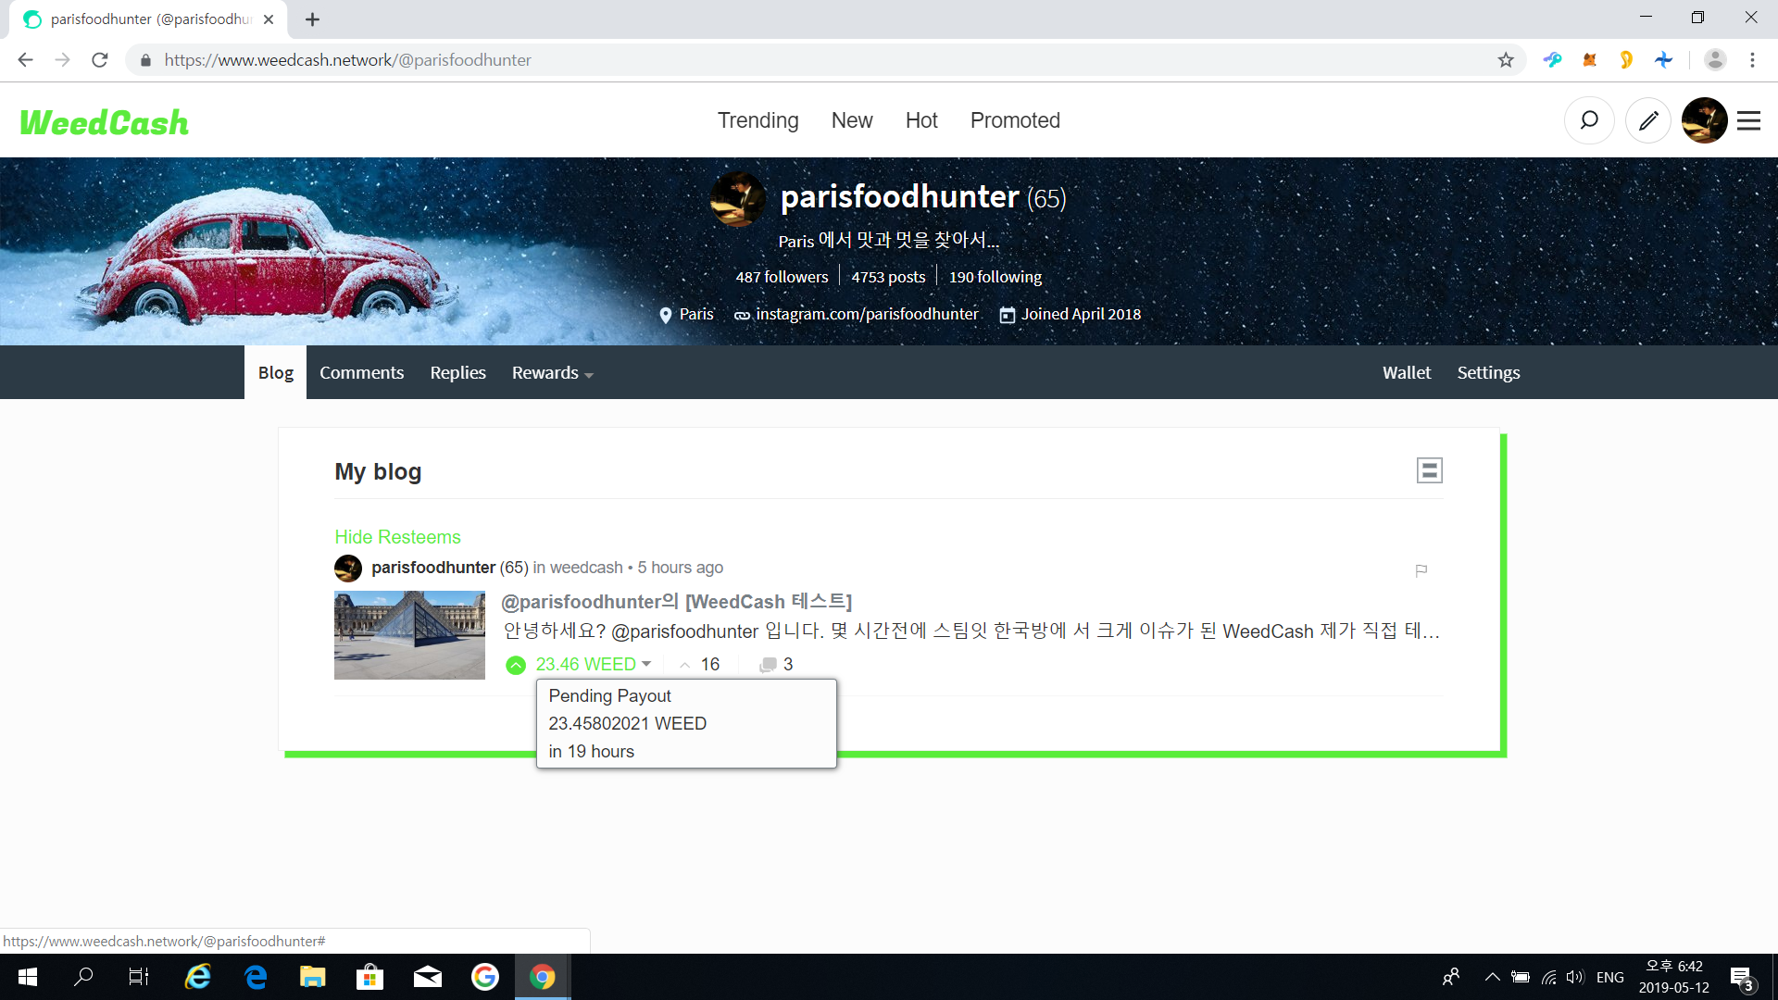Open the hamburger menu in site header
The image size is (1778, 1000).
[x=1748, y=120]
